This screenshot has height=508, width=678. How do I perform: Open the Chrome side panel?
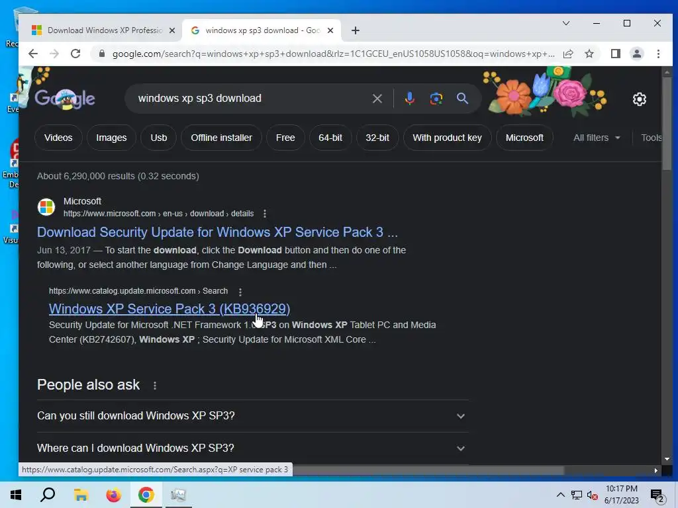[x=615, y=54]
